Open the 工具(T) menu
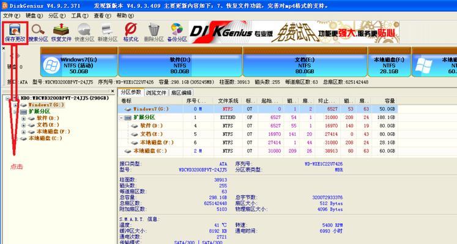The height and width of the screenshot is (244, 457). 80,15
